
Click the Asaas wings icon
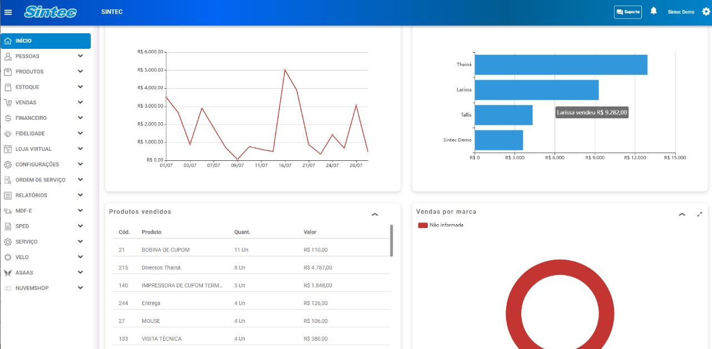pyautogui.click(x=8, y=273)
